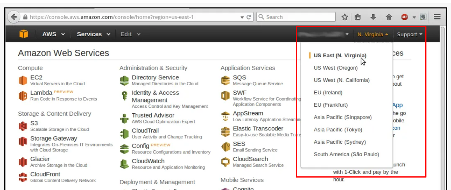This screenshot has width=451, height=190.
Task: Open the browser hamburger menu
Action: pos(437,17)
